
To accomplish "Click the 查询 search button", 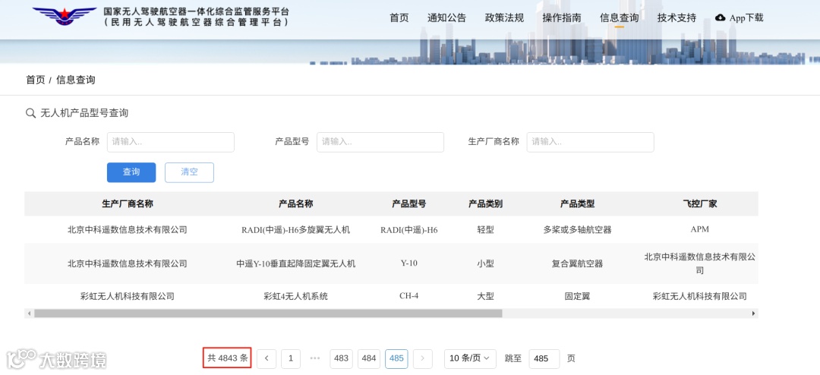I will tap(131, 172).
